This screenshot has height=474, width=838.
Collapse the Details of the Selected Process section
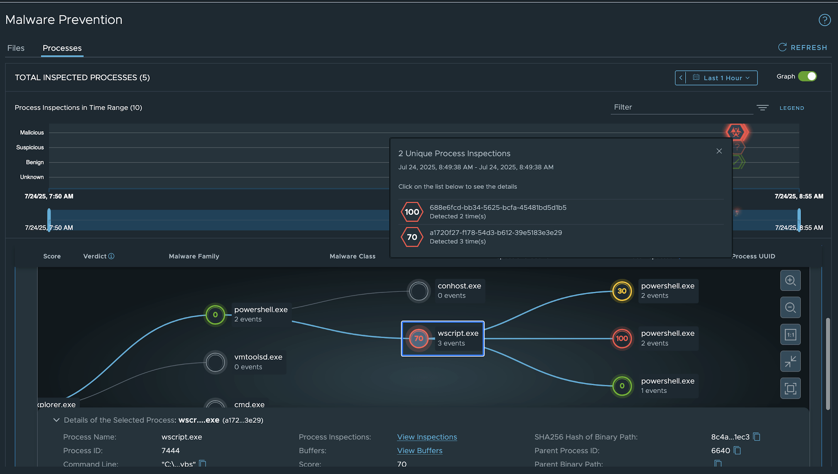pyautogui.click(x=56, y=420)
